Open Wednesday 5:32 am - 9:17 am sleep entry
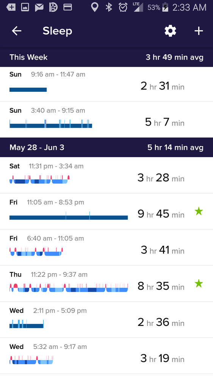The width and height of the screenshot is (213, 379). click(x=106, y=356)
